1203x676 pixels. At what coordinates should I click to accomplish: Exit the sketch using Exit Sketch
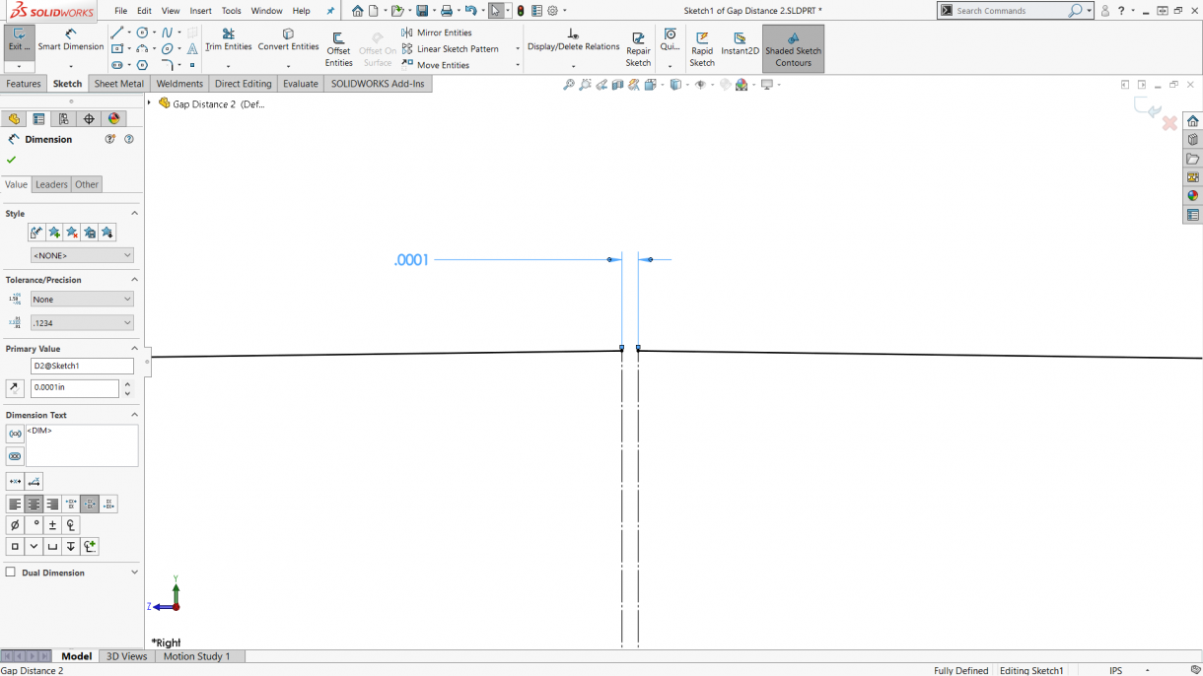tap(19, 40)
